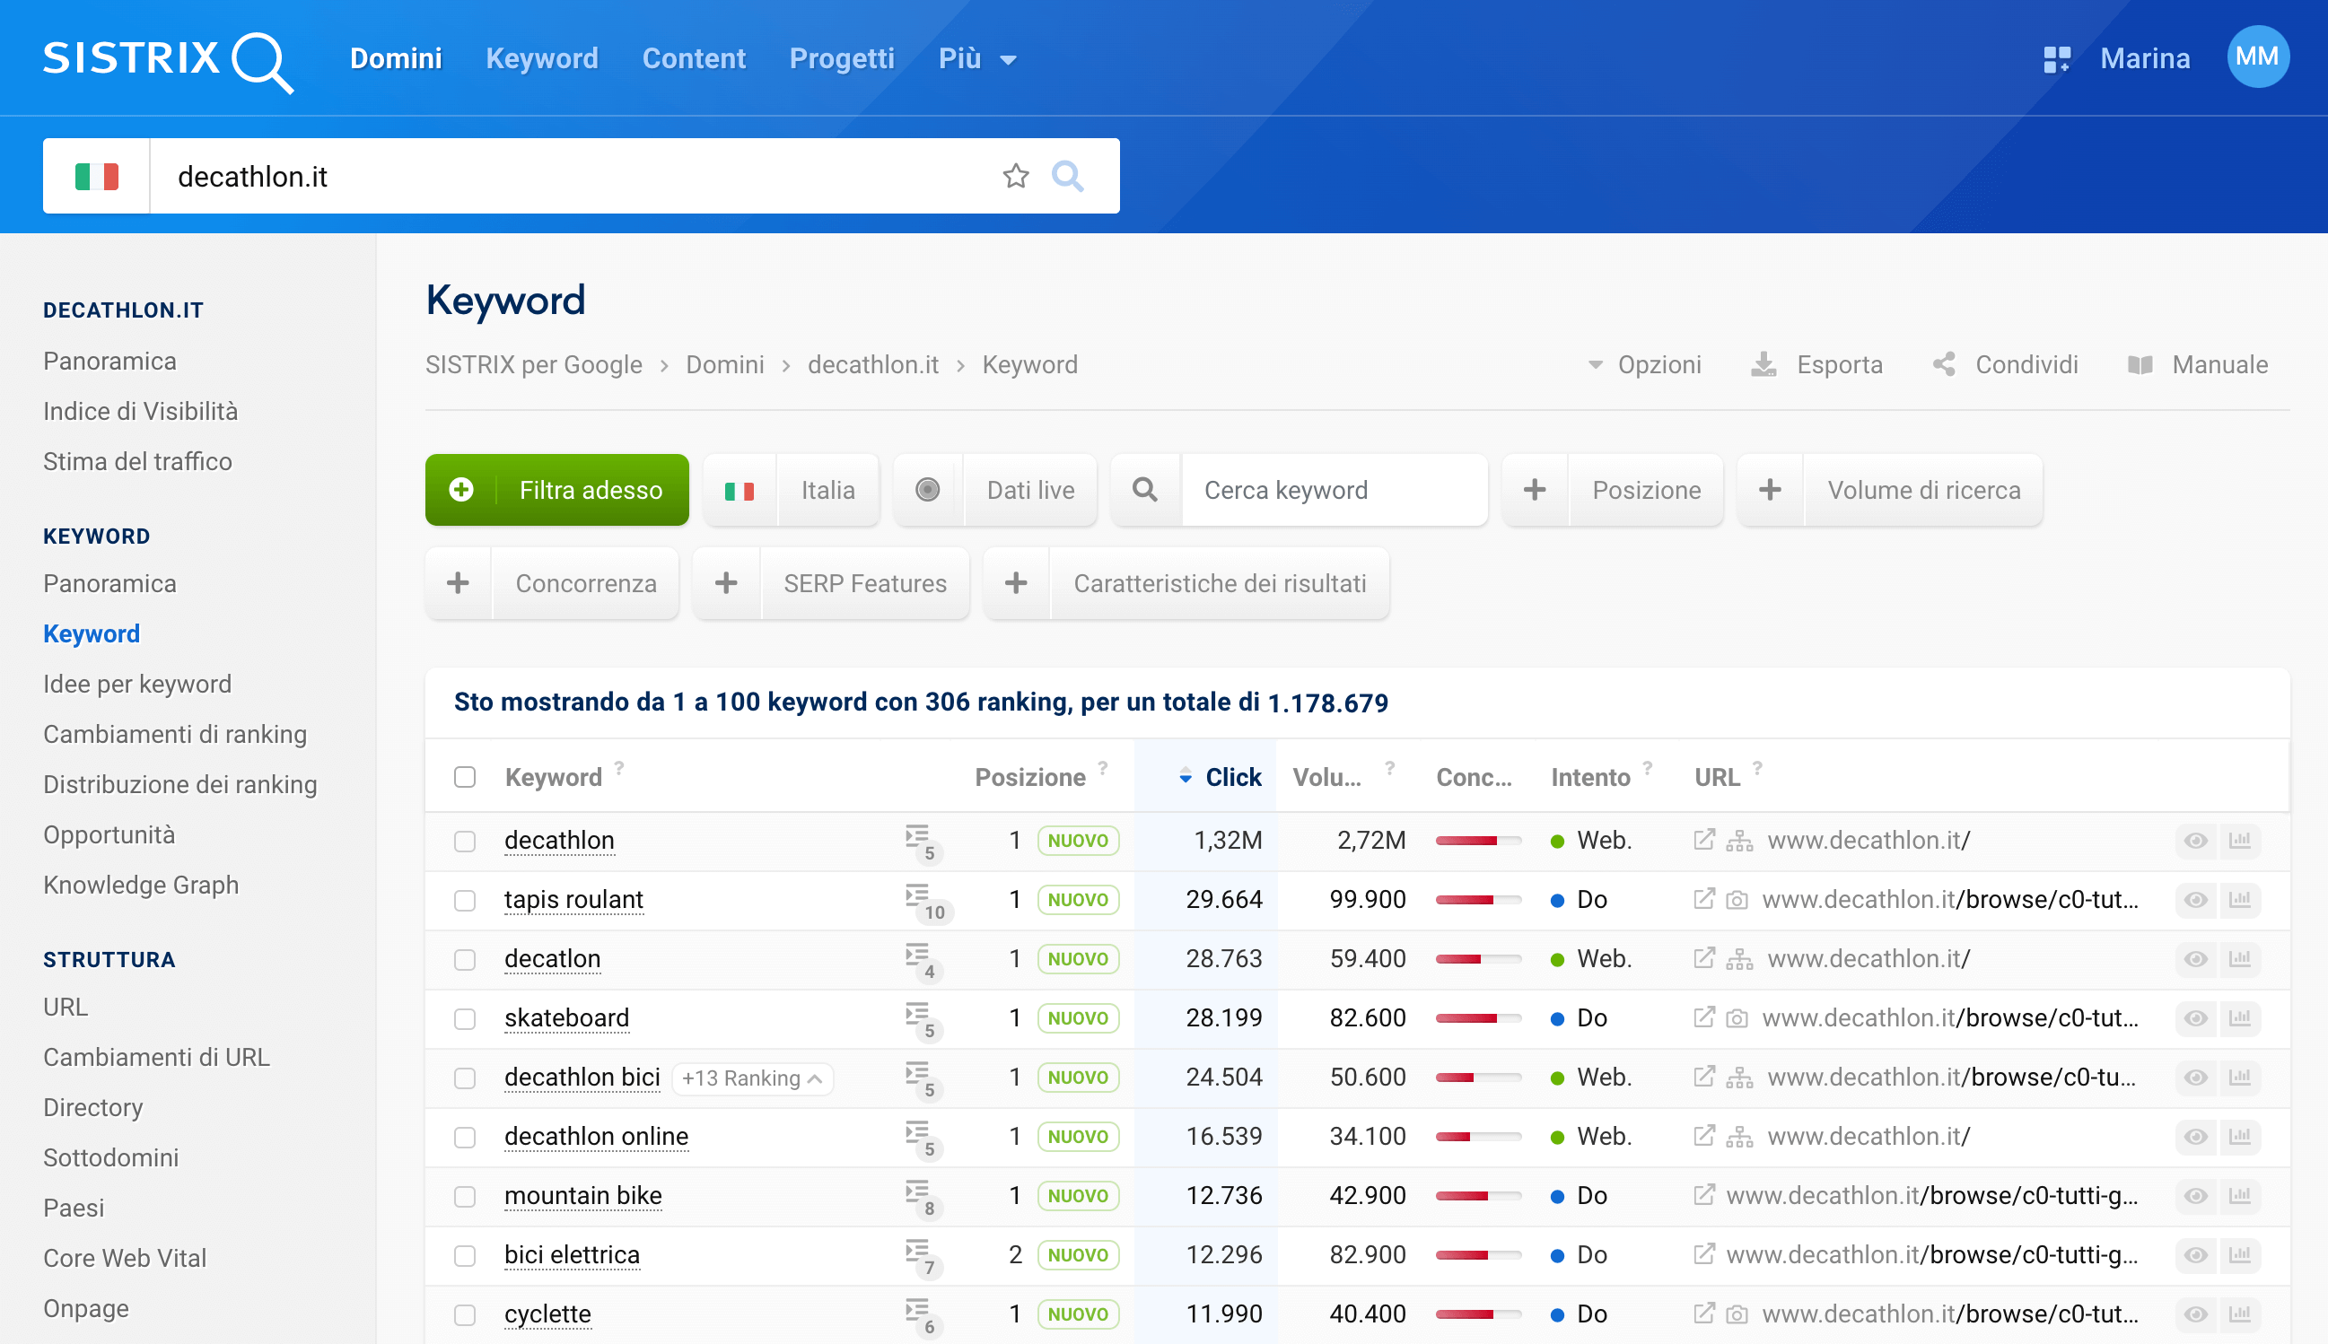
Task: Open Caratteristiche dei risultati filter
Action: point(1186,582)
